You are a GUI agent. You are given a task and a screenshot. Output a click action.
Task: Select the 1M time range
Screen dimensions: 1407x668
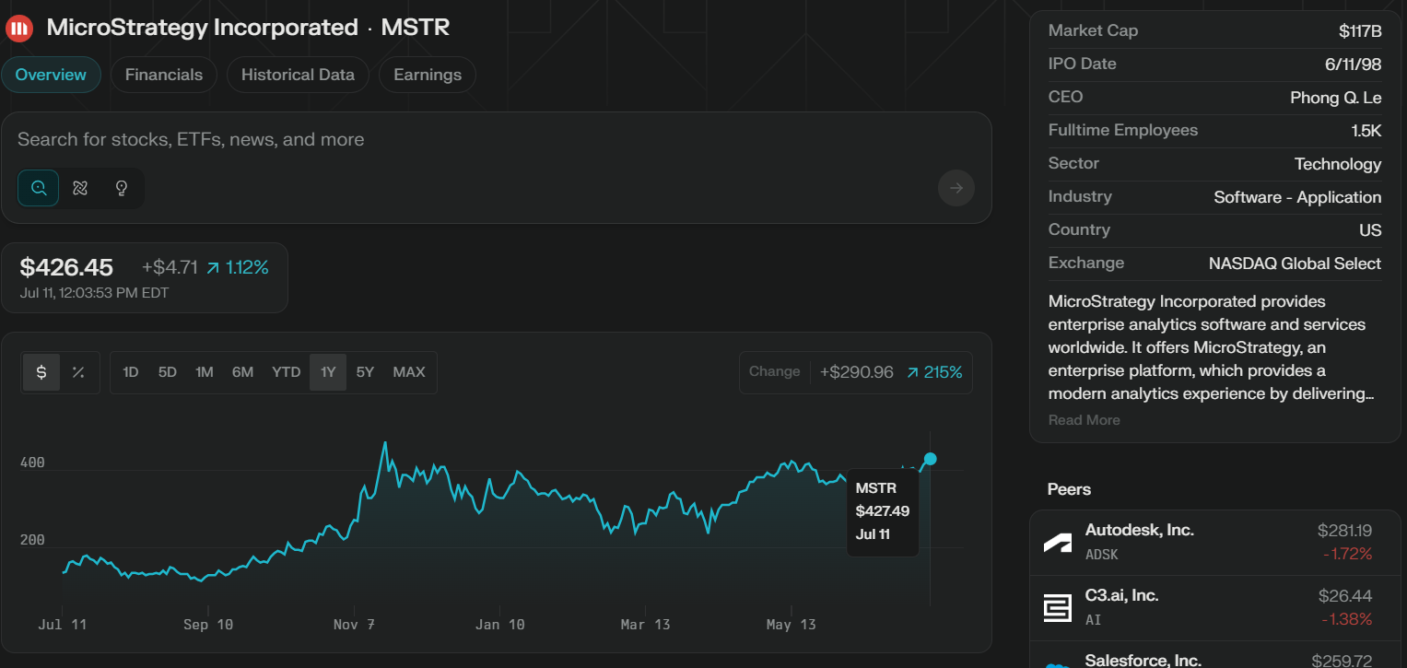(205, 372)
